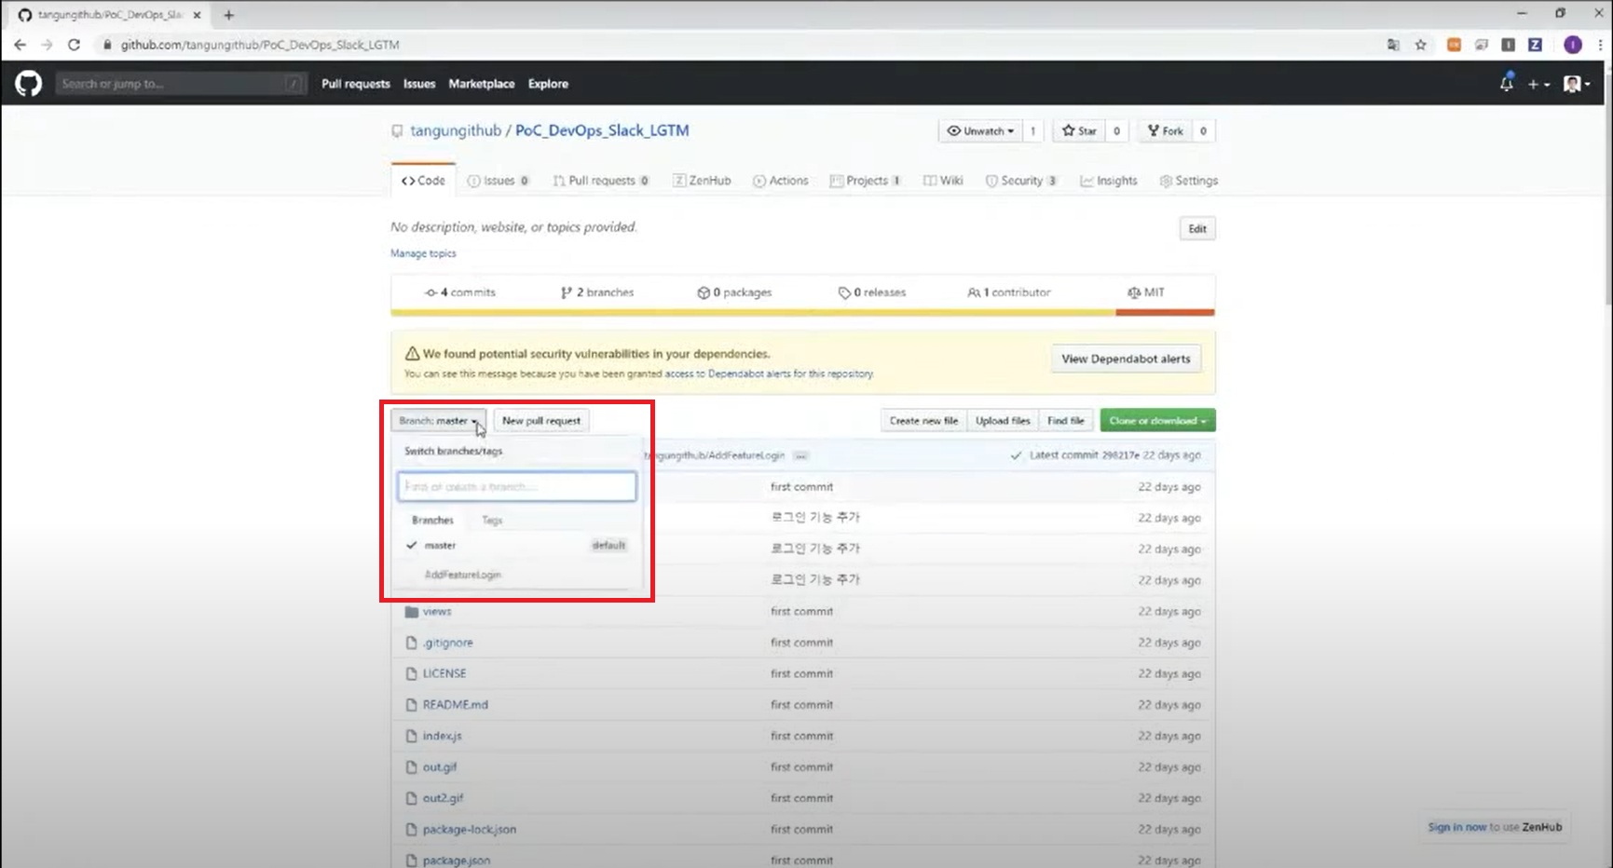Expand the latest commit message ellipsis

coord(800,455)
